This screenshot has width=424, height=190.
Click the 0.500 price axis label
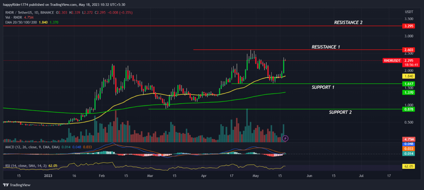[409, 123]
